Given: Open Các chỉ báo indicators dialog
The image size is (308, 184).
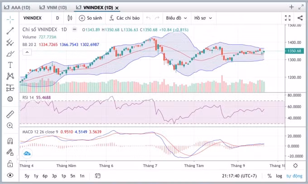Looking at the screenshot, I should (x=125, y=18).
